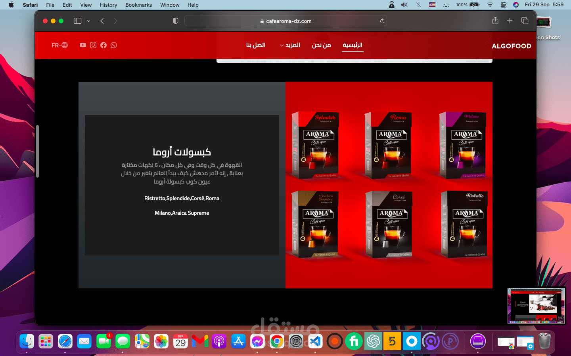Image resolution: width=571 pixels, height=356 pixels.
Task: Open the Help menu
Action: coord(193,5)
